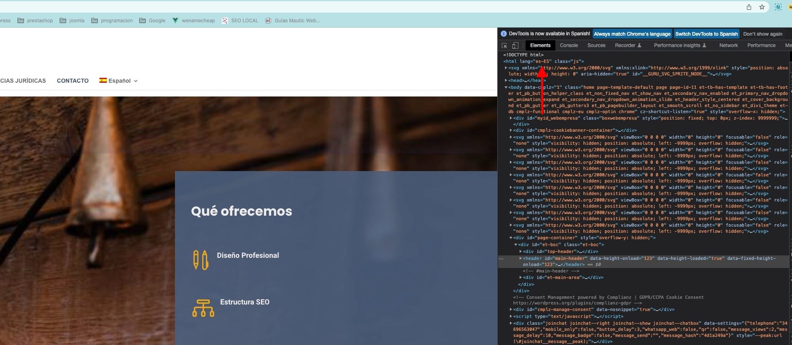Collapse the body element node

click(x=506, y=87)
